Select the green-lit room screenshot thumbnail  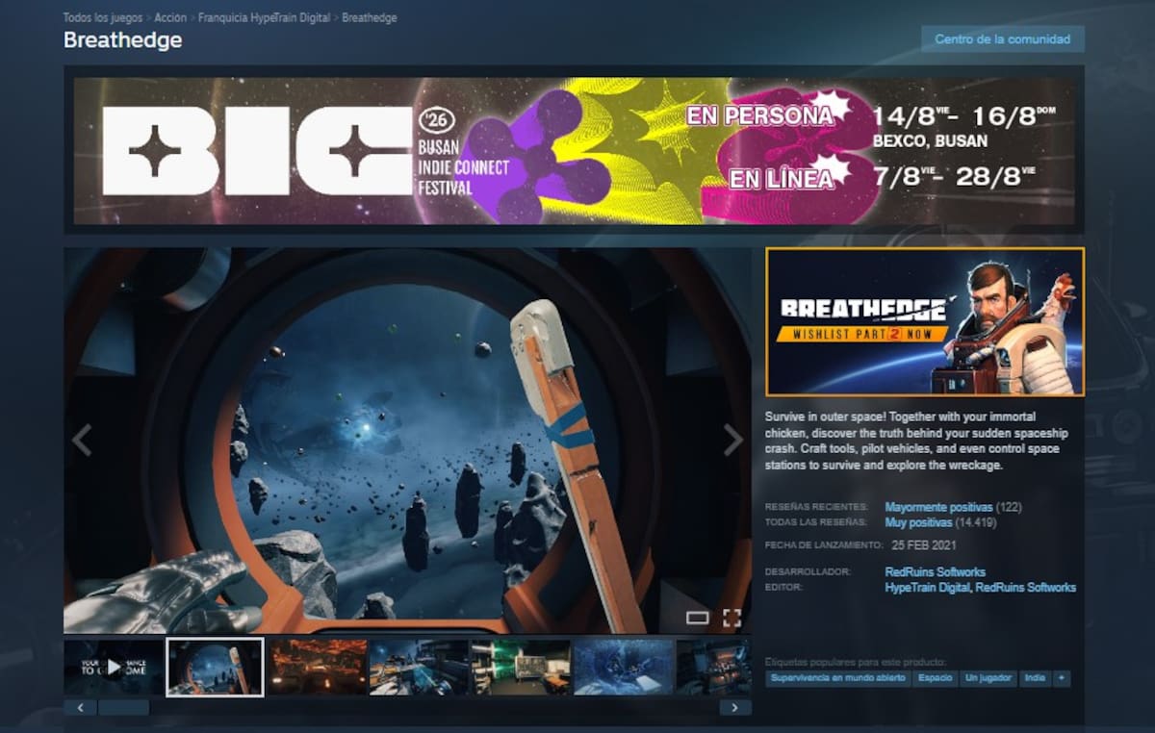[521, 667]
